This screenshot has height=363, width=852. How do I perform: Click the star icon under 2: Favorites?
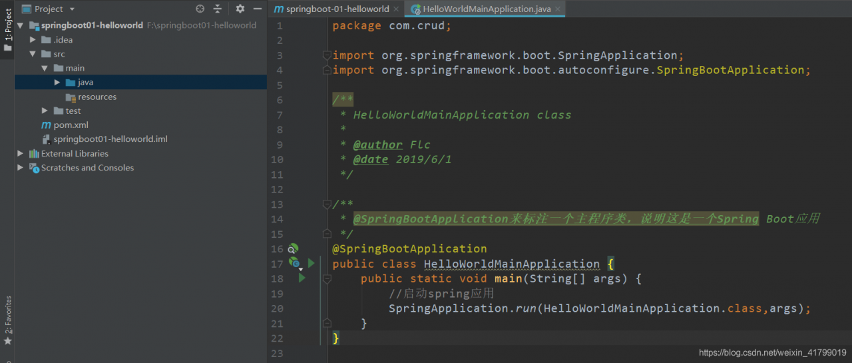8,340
